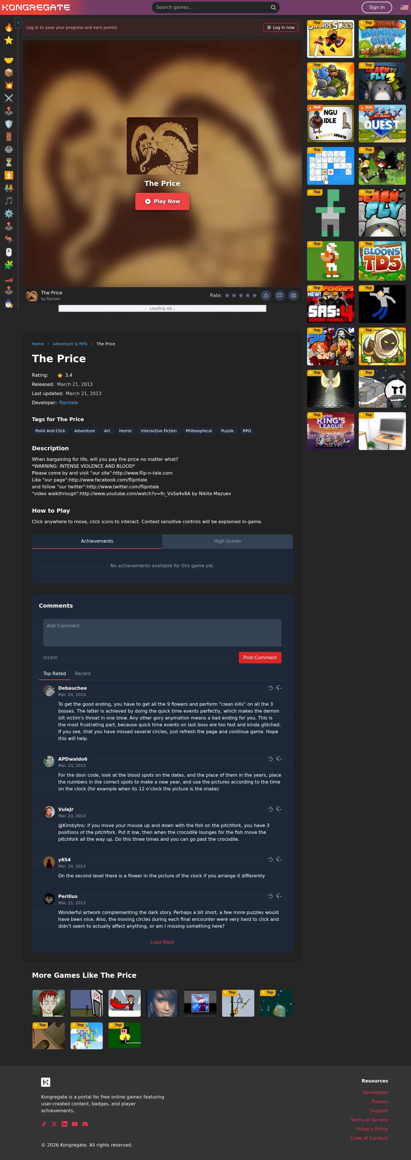Screen dimensions: 411x1160
Task: Click the puzzle piece category icon
Action: (x=9, y=265)
